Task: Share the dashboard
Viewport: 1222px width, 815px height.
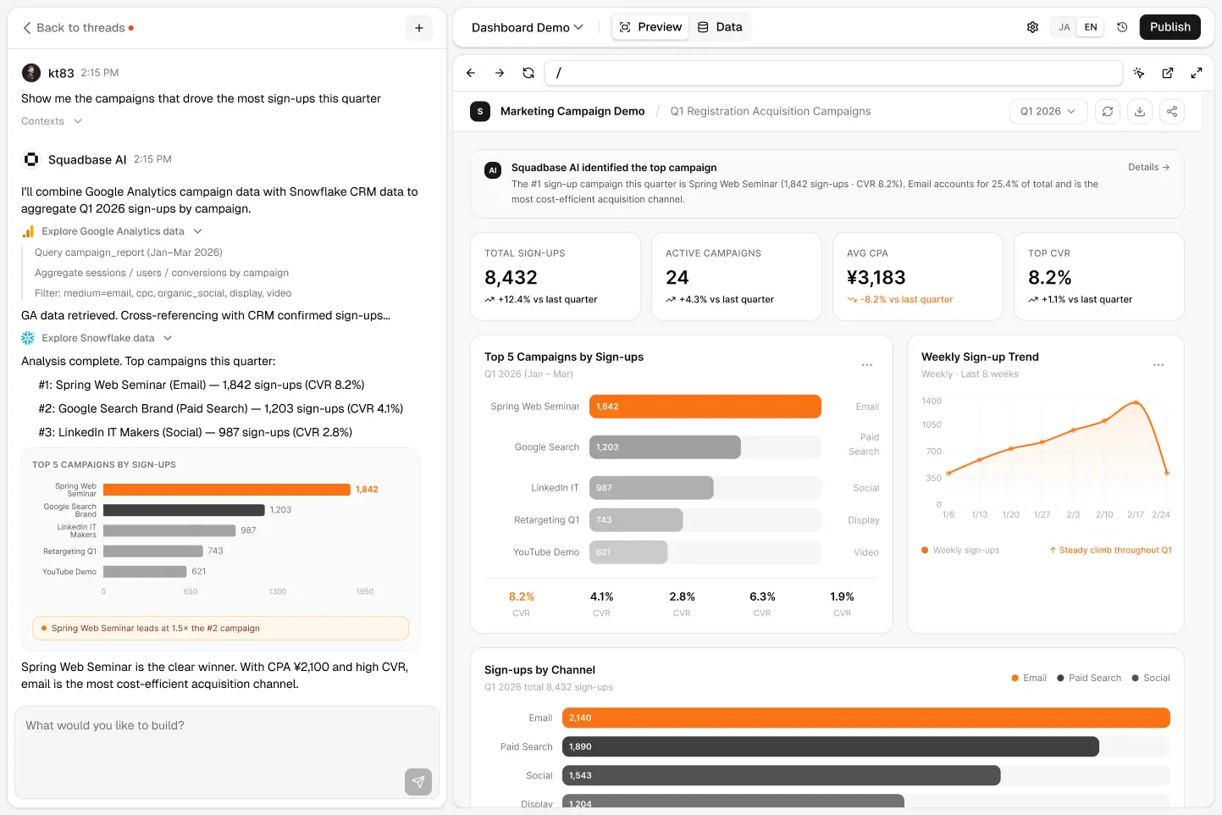Action: click(x=1172, y=111)
